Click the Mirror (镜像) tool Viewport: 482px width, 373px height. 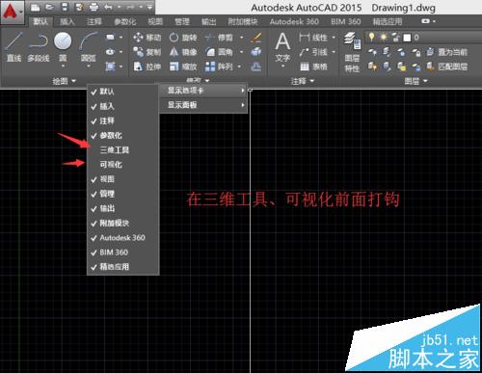pos(183,52)
